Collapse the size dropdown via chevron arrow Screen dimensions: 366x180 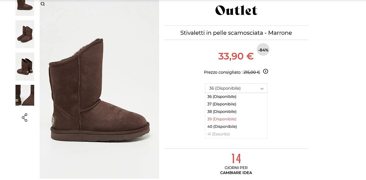[x=262, y=88]
